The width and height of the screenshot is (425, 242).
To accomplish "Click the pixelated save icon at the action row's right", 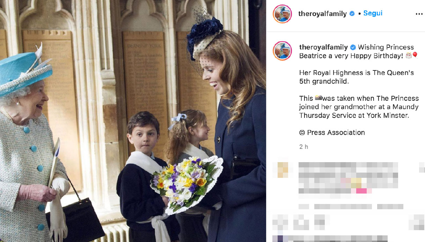I will tap(416, 222).
